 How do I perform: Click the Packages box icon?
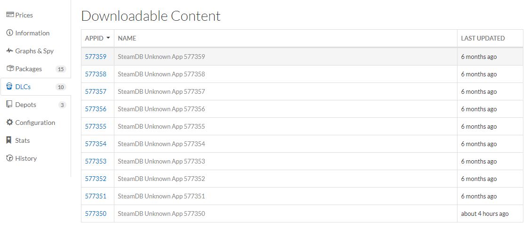point(10,69)
